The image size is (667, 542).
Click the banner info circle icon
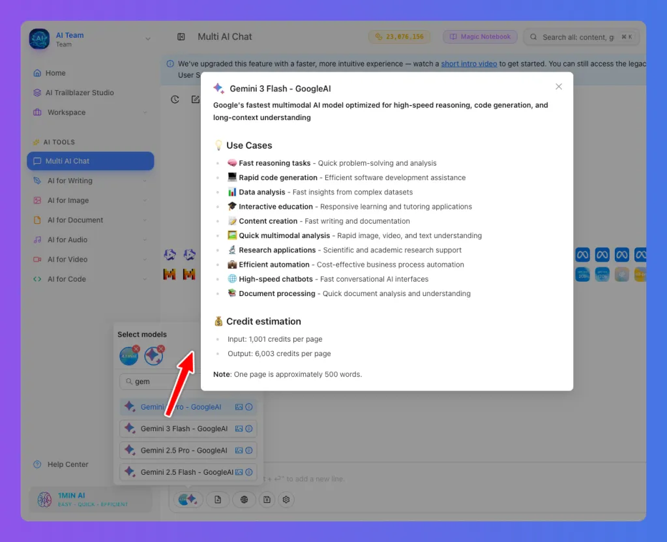[170, 64]
